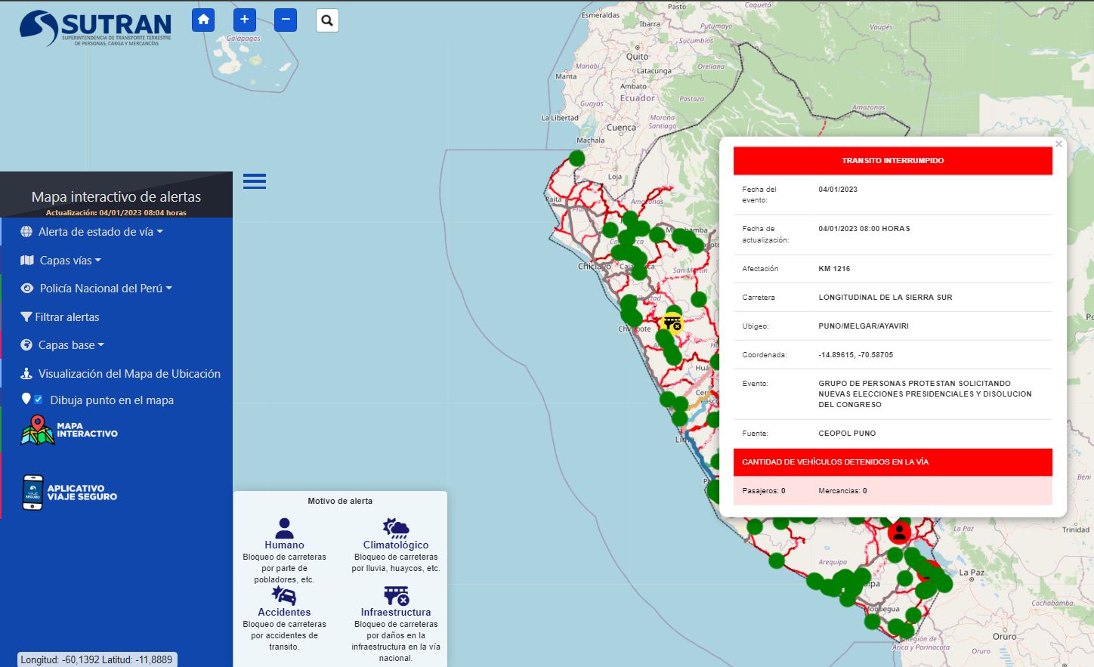Click TRANSITO INTERRUMPIDO red header
This screenshot has width=1094, height=667.
click(893, 161)
